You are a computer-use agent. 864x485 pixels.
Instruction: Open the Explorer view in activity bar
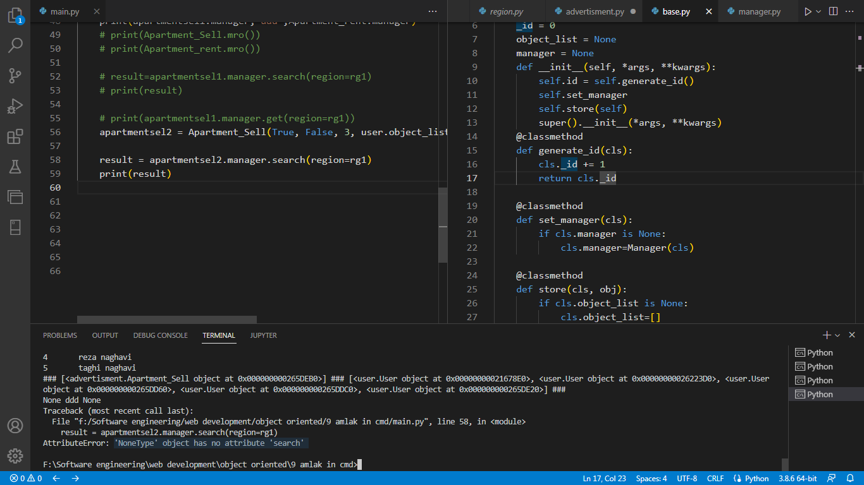[x=15, y=15]
